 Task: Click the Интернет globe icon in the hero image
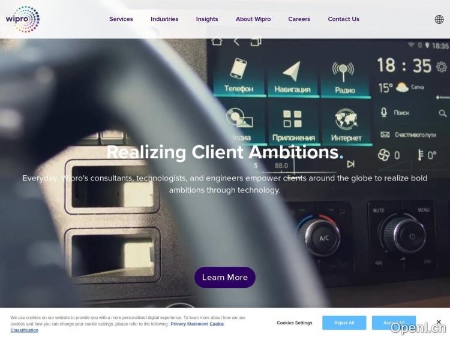(346, 119)
